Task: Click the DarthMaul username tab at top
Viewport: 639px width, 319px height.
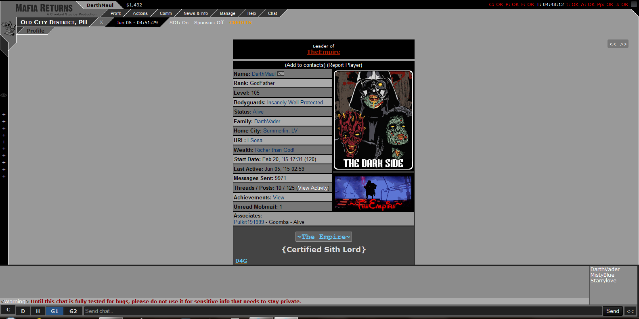Action: (x=100, y=5)
